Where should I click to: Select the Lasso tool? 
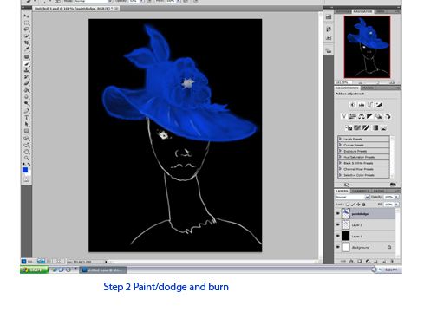[26, 29]
